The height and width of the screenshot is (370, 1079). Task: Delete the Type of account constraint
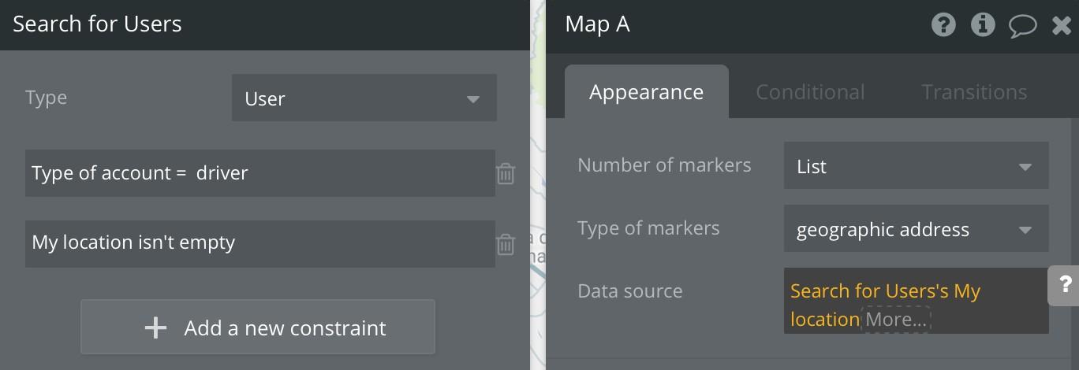coord(506,173)
